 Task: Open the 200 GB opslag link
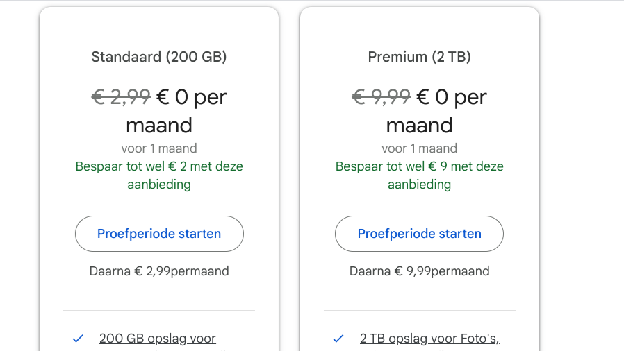tap(158, 339)
